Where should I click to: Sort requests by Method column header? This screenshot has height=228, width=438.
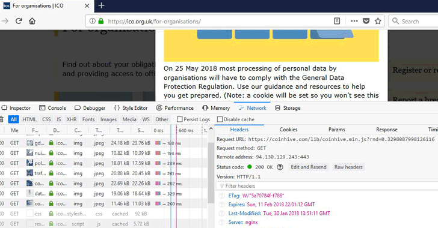[x=14, y=130]
